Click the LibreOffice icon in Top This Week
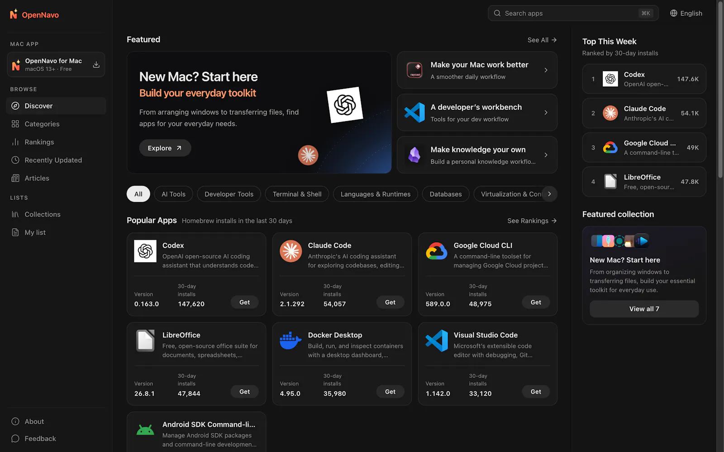This screenshot has height=452, width=724. (x=610, y=181)
